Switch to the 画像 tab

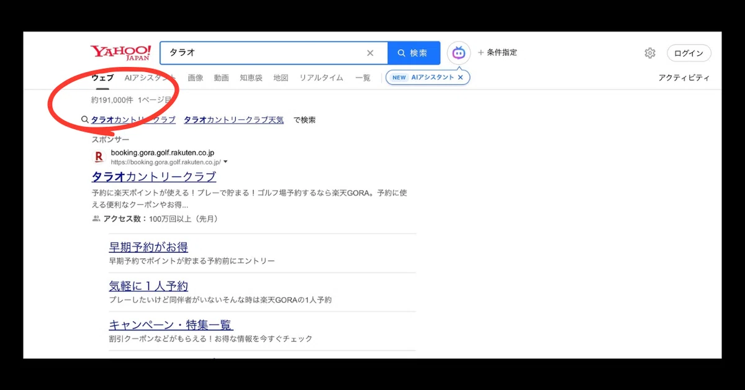click(x=196, y=78)
